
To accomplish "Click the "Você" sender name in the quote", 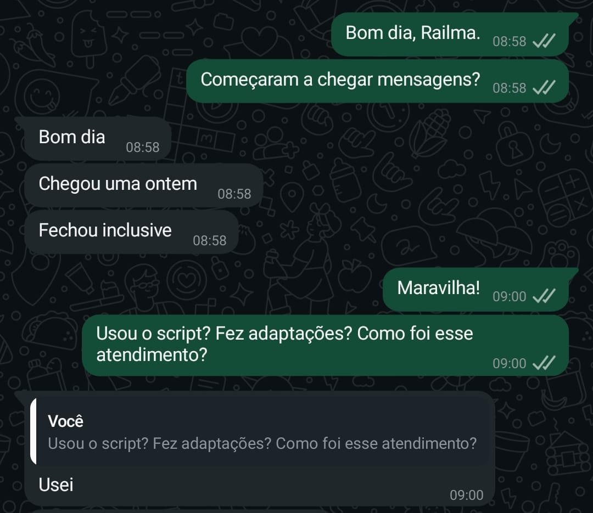I will tap(66, 421).
